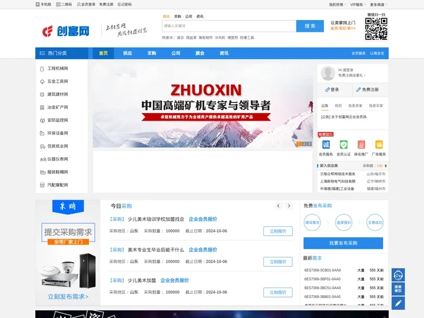424x318 pixels.
Task: Open the 我的贸易 dropdown
Action: pos(337,5)
